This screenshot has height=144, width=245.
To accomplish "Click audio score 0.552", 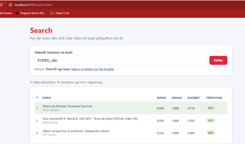I will [160, 133].
